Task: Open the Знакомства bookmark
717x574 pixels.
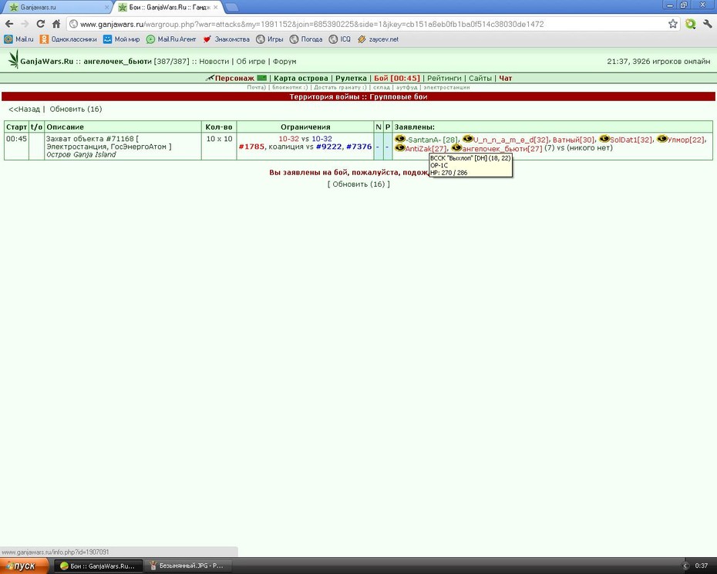Action: [227, 39]
